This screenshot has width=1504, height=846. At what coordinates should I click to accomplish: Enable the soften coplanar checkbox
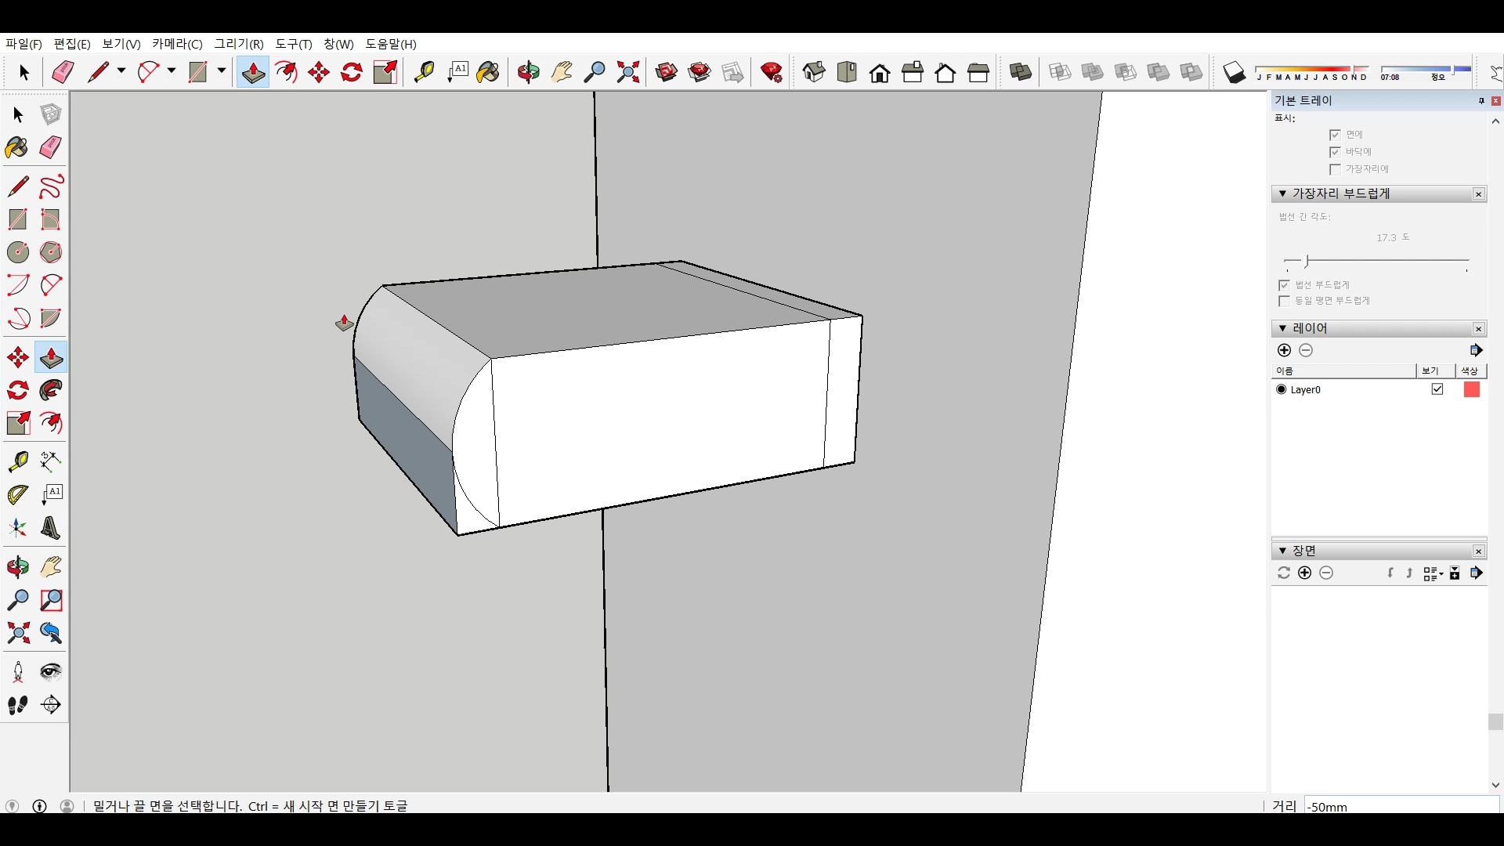[1284, 301]
